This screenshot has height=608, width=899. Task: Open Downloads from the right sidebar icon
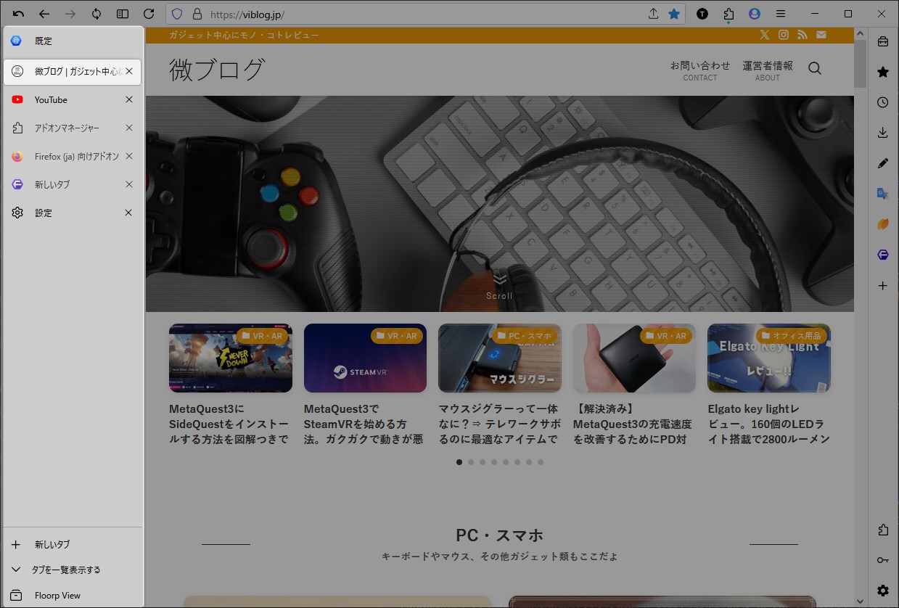[882, 132]
